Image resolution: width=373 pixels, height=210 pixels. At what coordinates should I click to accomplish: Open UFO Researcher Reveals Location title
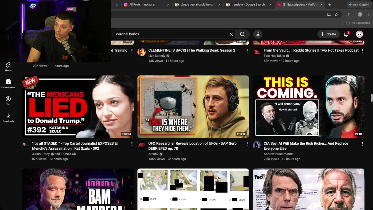pos(193,146)
